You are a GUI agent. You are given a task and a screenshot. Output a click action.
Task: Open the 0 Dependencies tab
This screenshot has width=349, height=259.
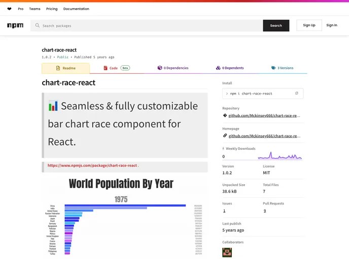(173, 68)
